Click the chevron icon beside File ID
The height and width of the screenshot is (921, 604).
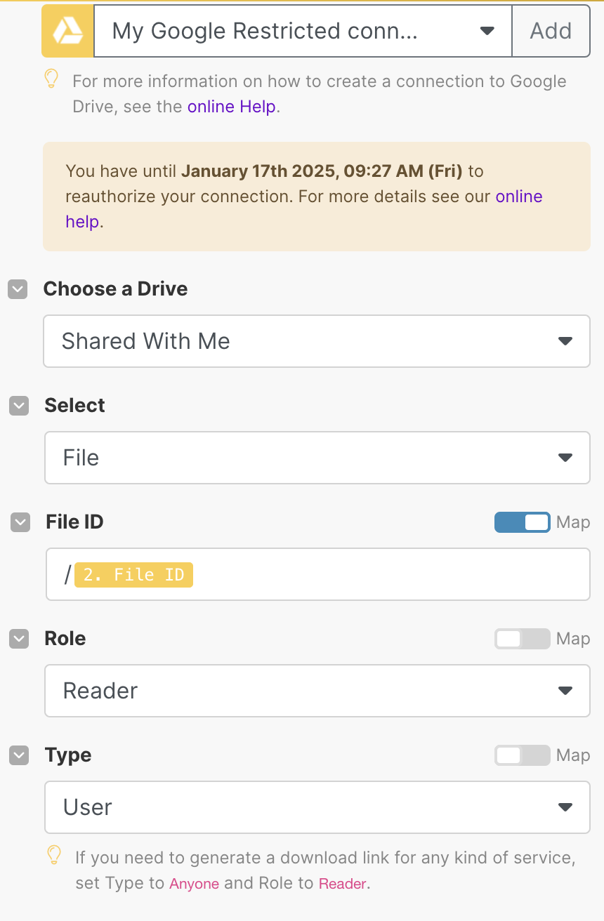pyautogui.click(x=20, y=522)
